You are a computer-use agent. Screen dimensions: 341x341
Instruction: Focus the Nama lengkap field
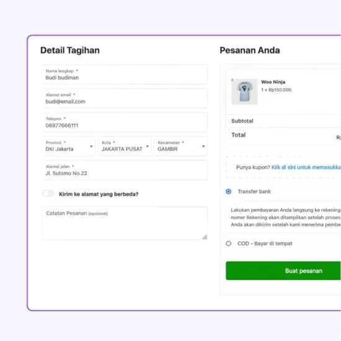coord(125,74)
